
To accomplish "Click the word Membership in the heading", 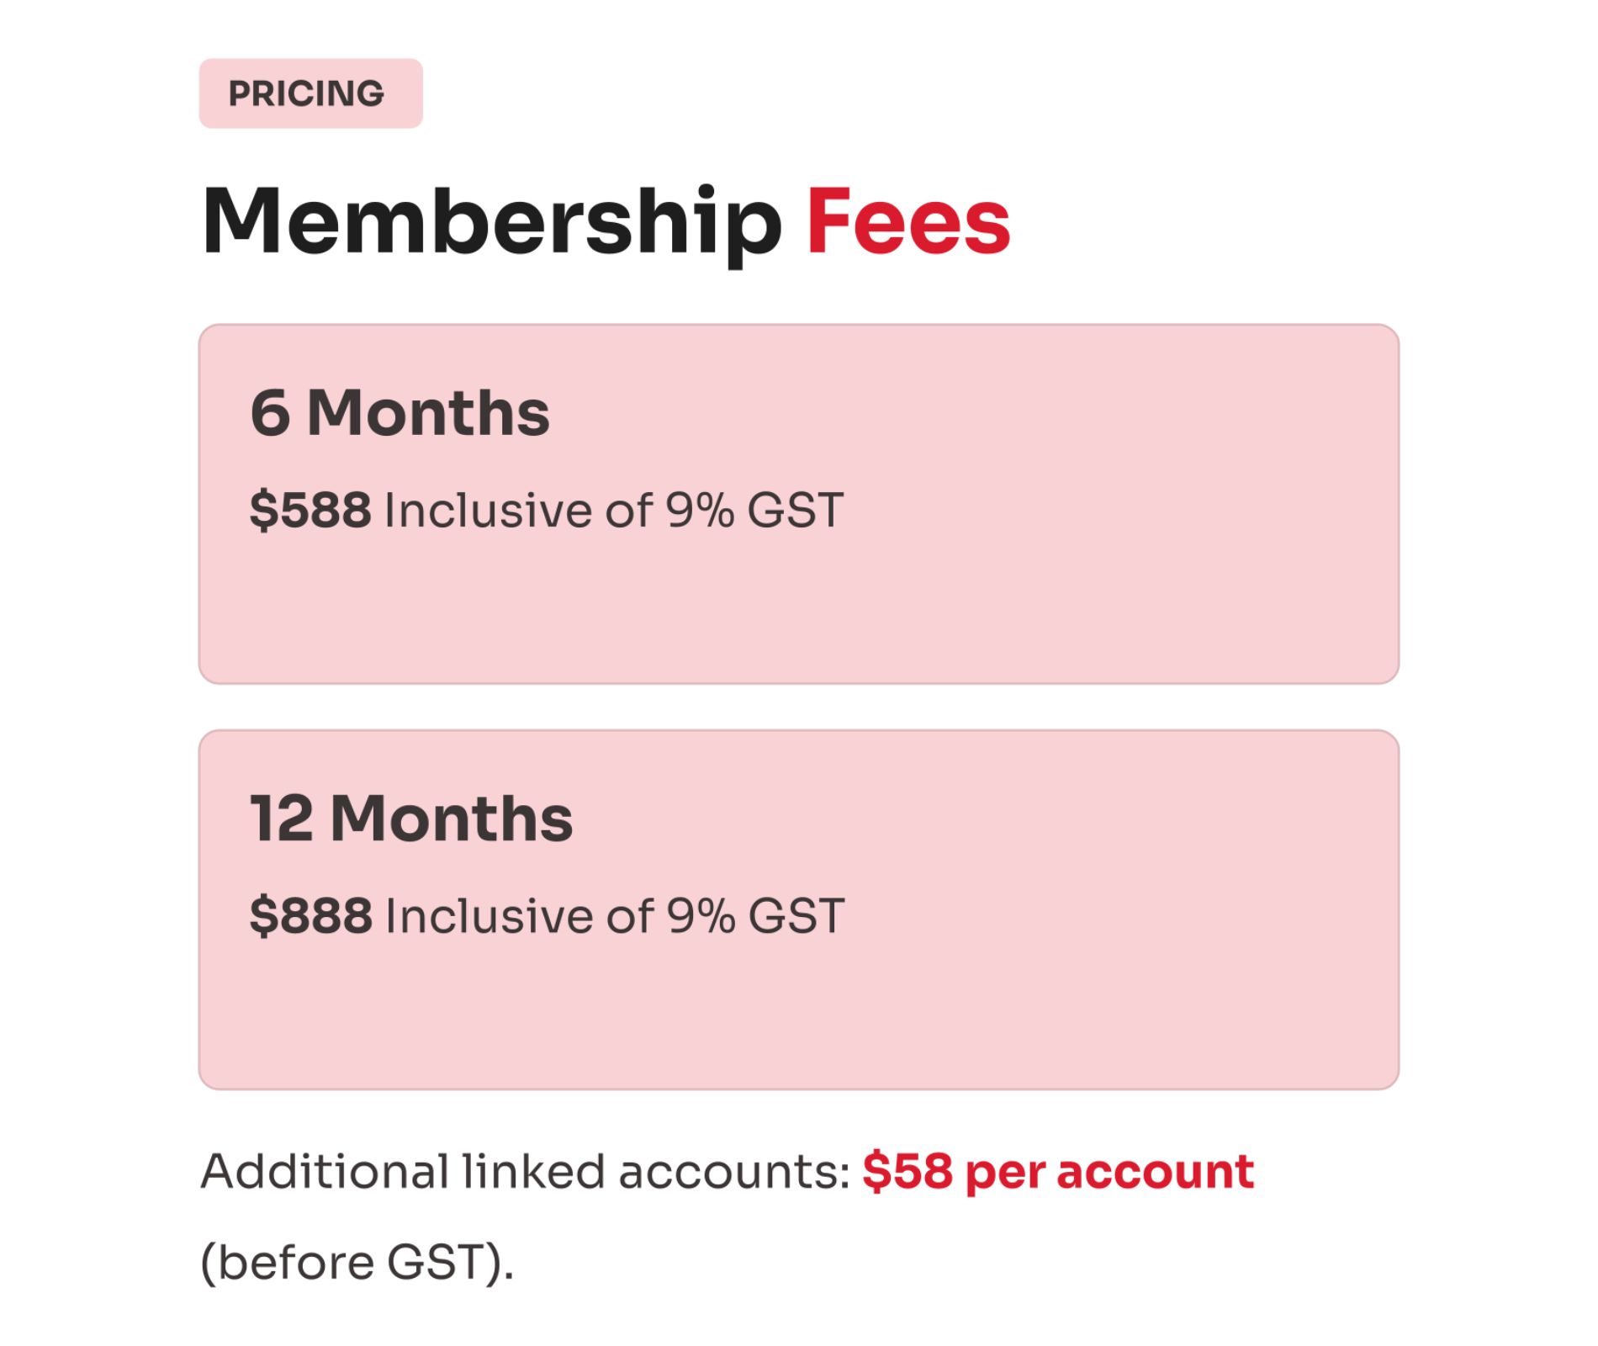I will [x=491, y=221].
